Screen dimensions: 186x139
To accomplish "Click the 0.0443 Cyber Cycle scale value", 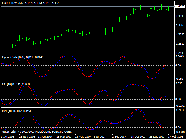I will [180, 56].
